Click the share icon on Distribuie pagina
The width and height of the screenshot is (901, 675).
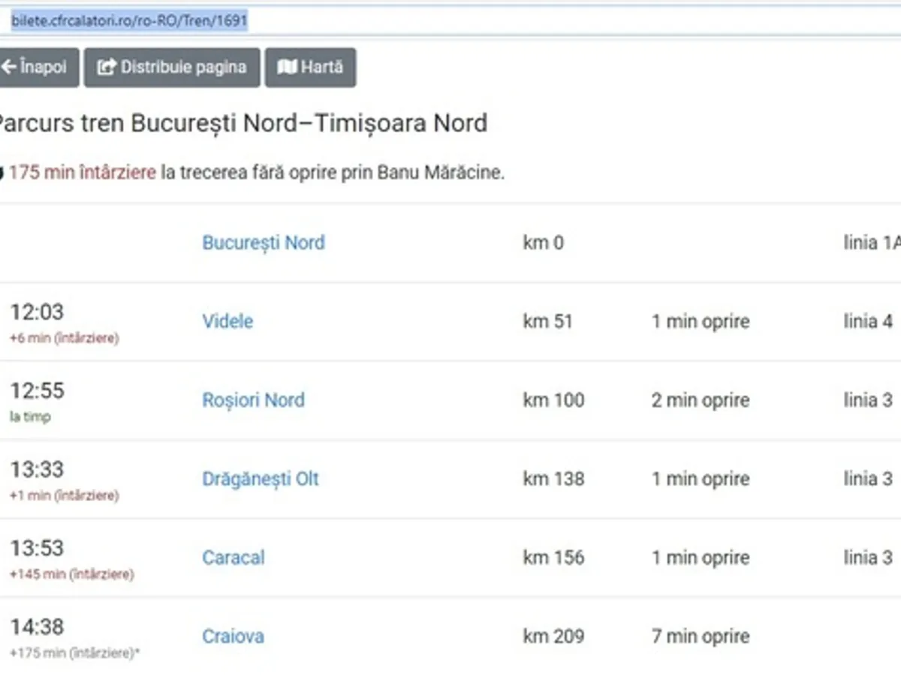[x=107, y=67]
